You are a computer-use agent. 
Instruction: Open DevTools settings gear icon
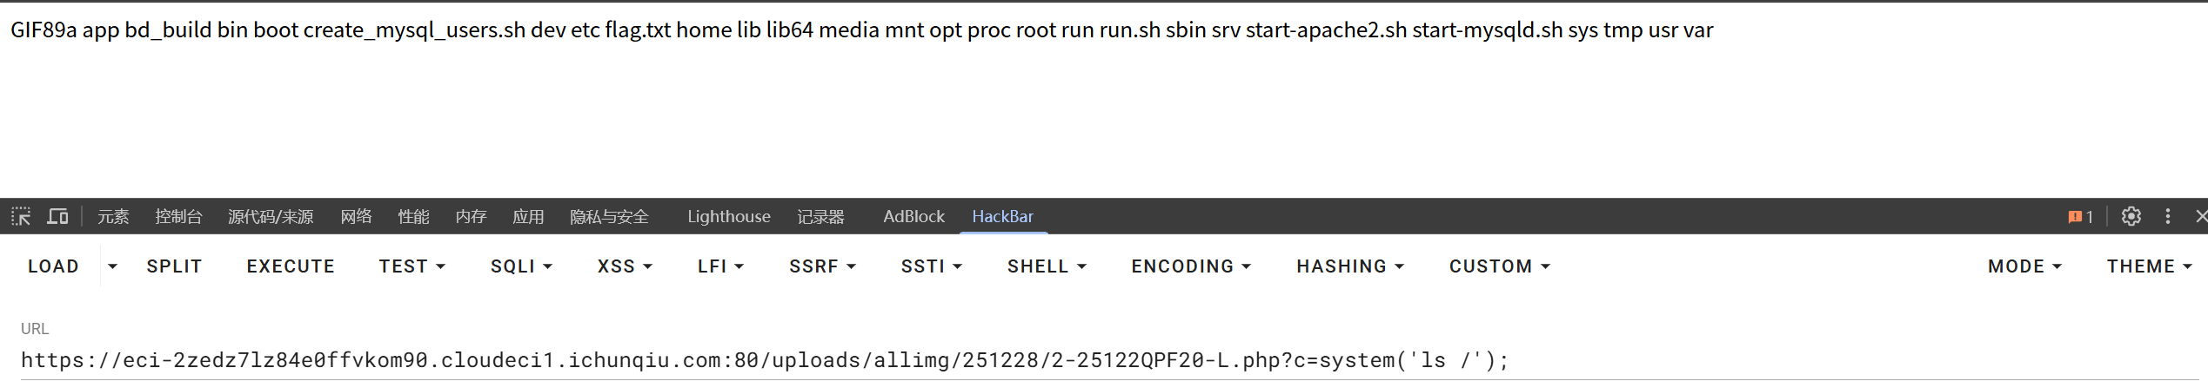coord(2131,216)
